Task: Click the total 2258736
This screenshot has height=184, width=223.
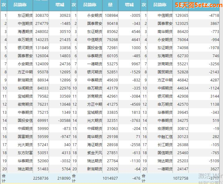Action: point(41,178)
